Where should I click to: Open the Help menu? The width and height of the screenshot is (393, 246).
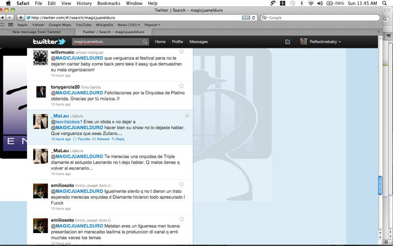coord(152,3)
